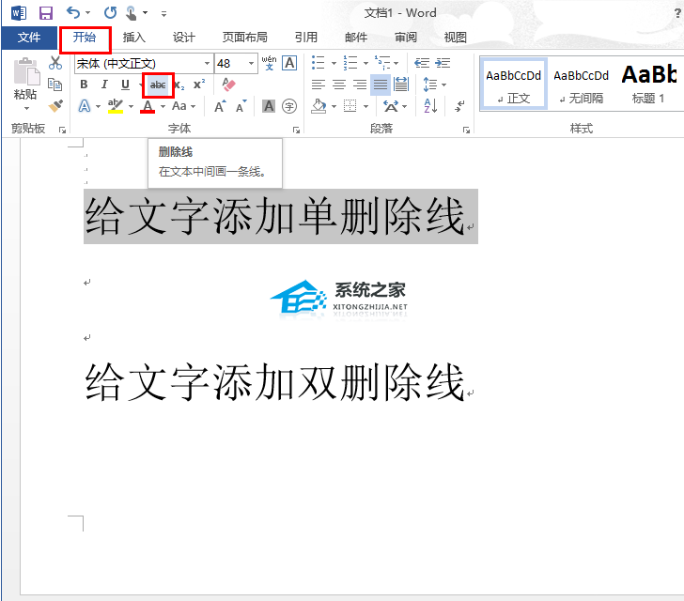Toggle Underline formatting
Viewport: 684px width, 601px height.
pos(125,85)
